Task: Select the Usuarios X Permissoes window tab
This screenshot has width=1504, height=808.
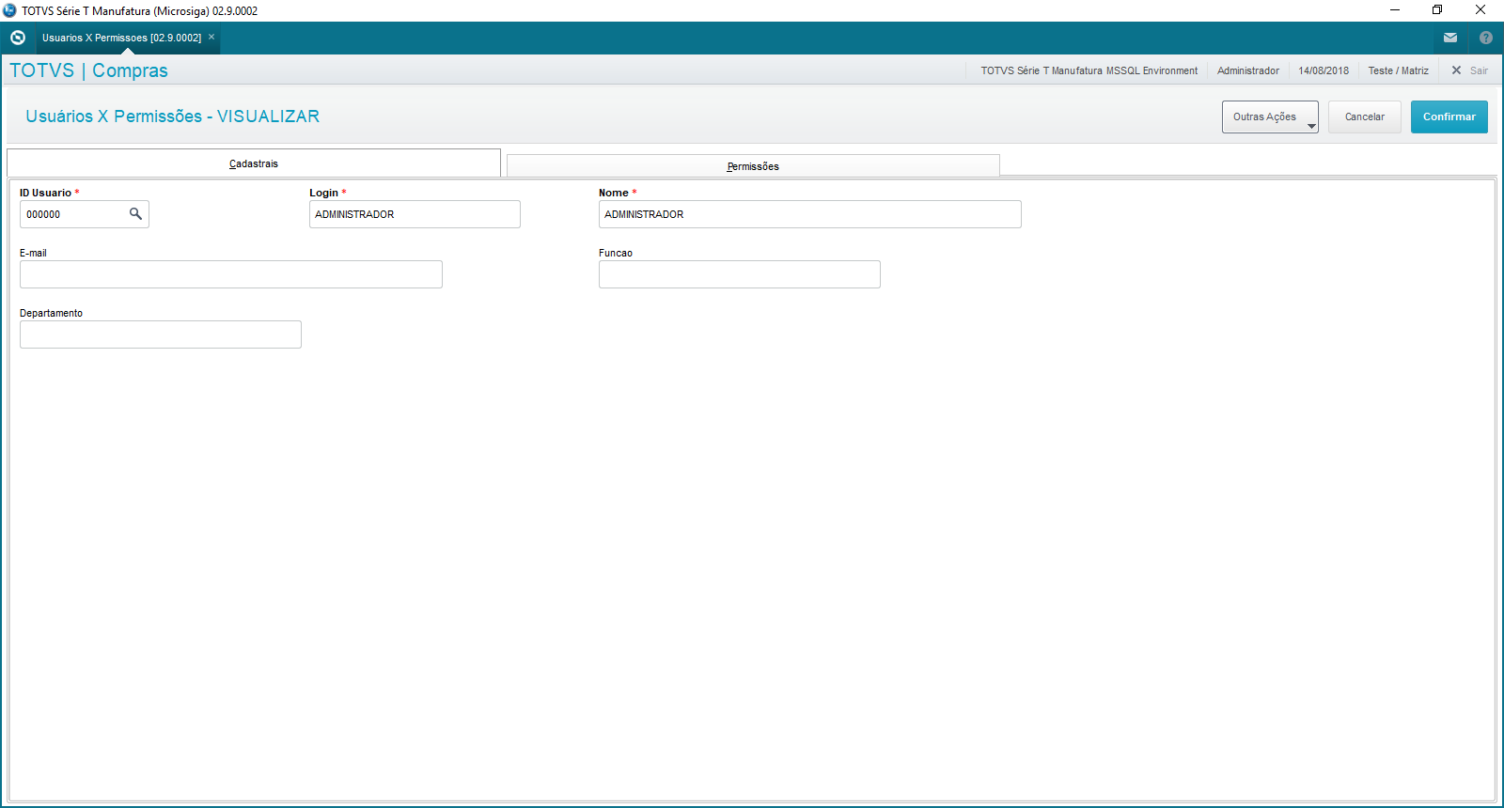Action: (x=121, y=38)
